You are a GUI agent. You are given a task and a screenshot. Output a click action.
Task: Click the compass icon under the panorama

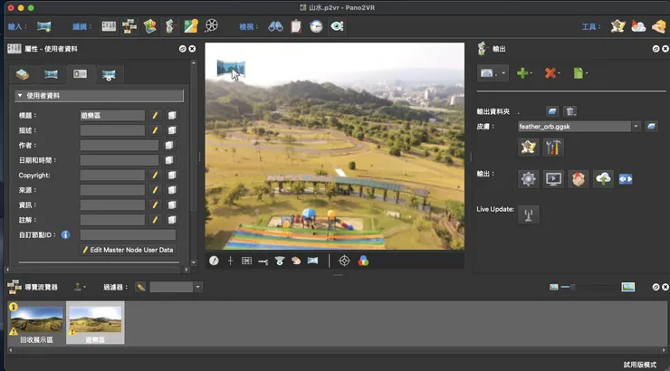tap(214, 261)
